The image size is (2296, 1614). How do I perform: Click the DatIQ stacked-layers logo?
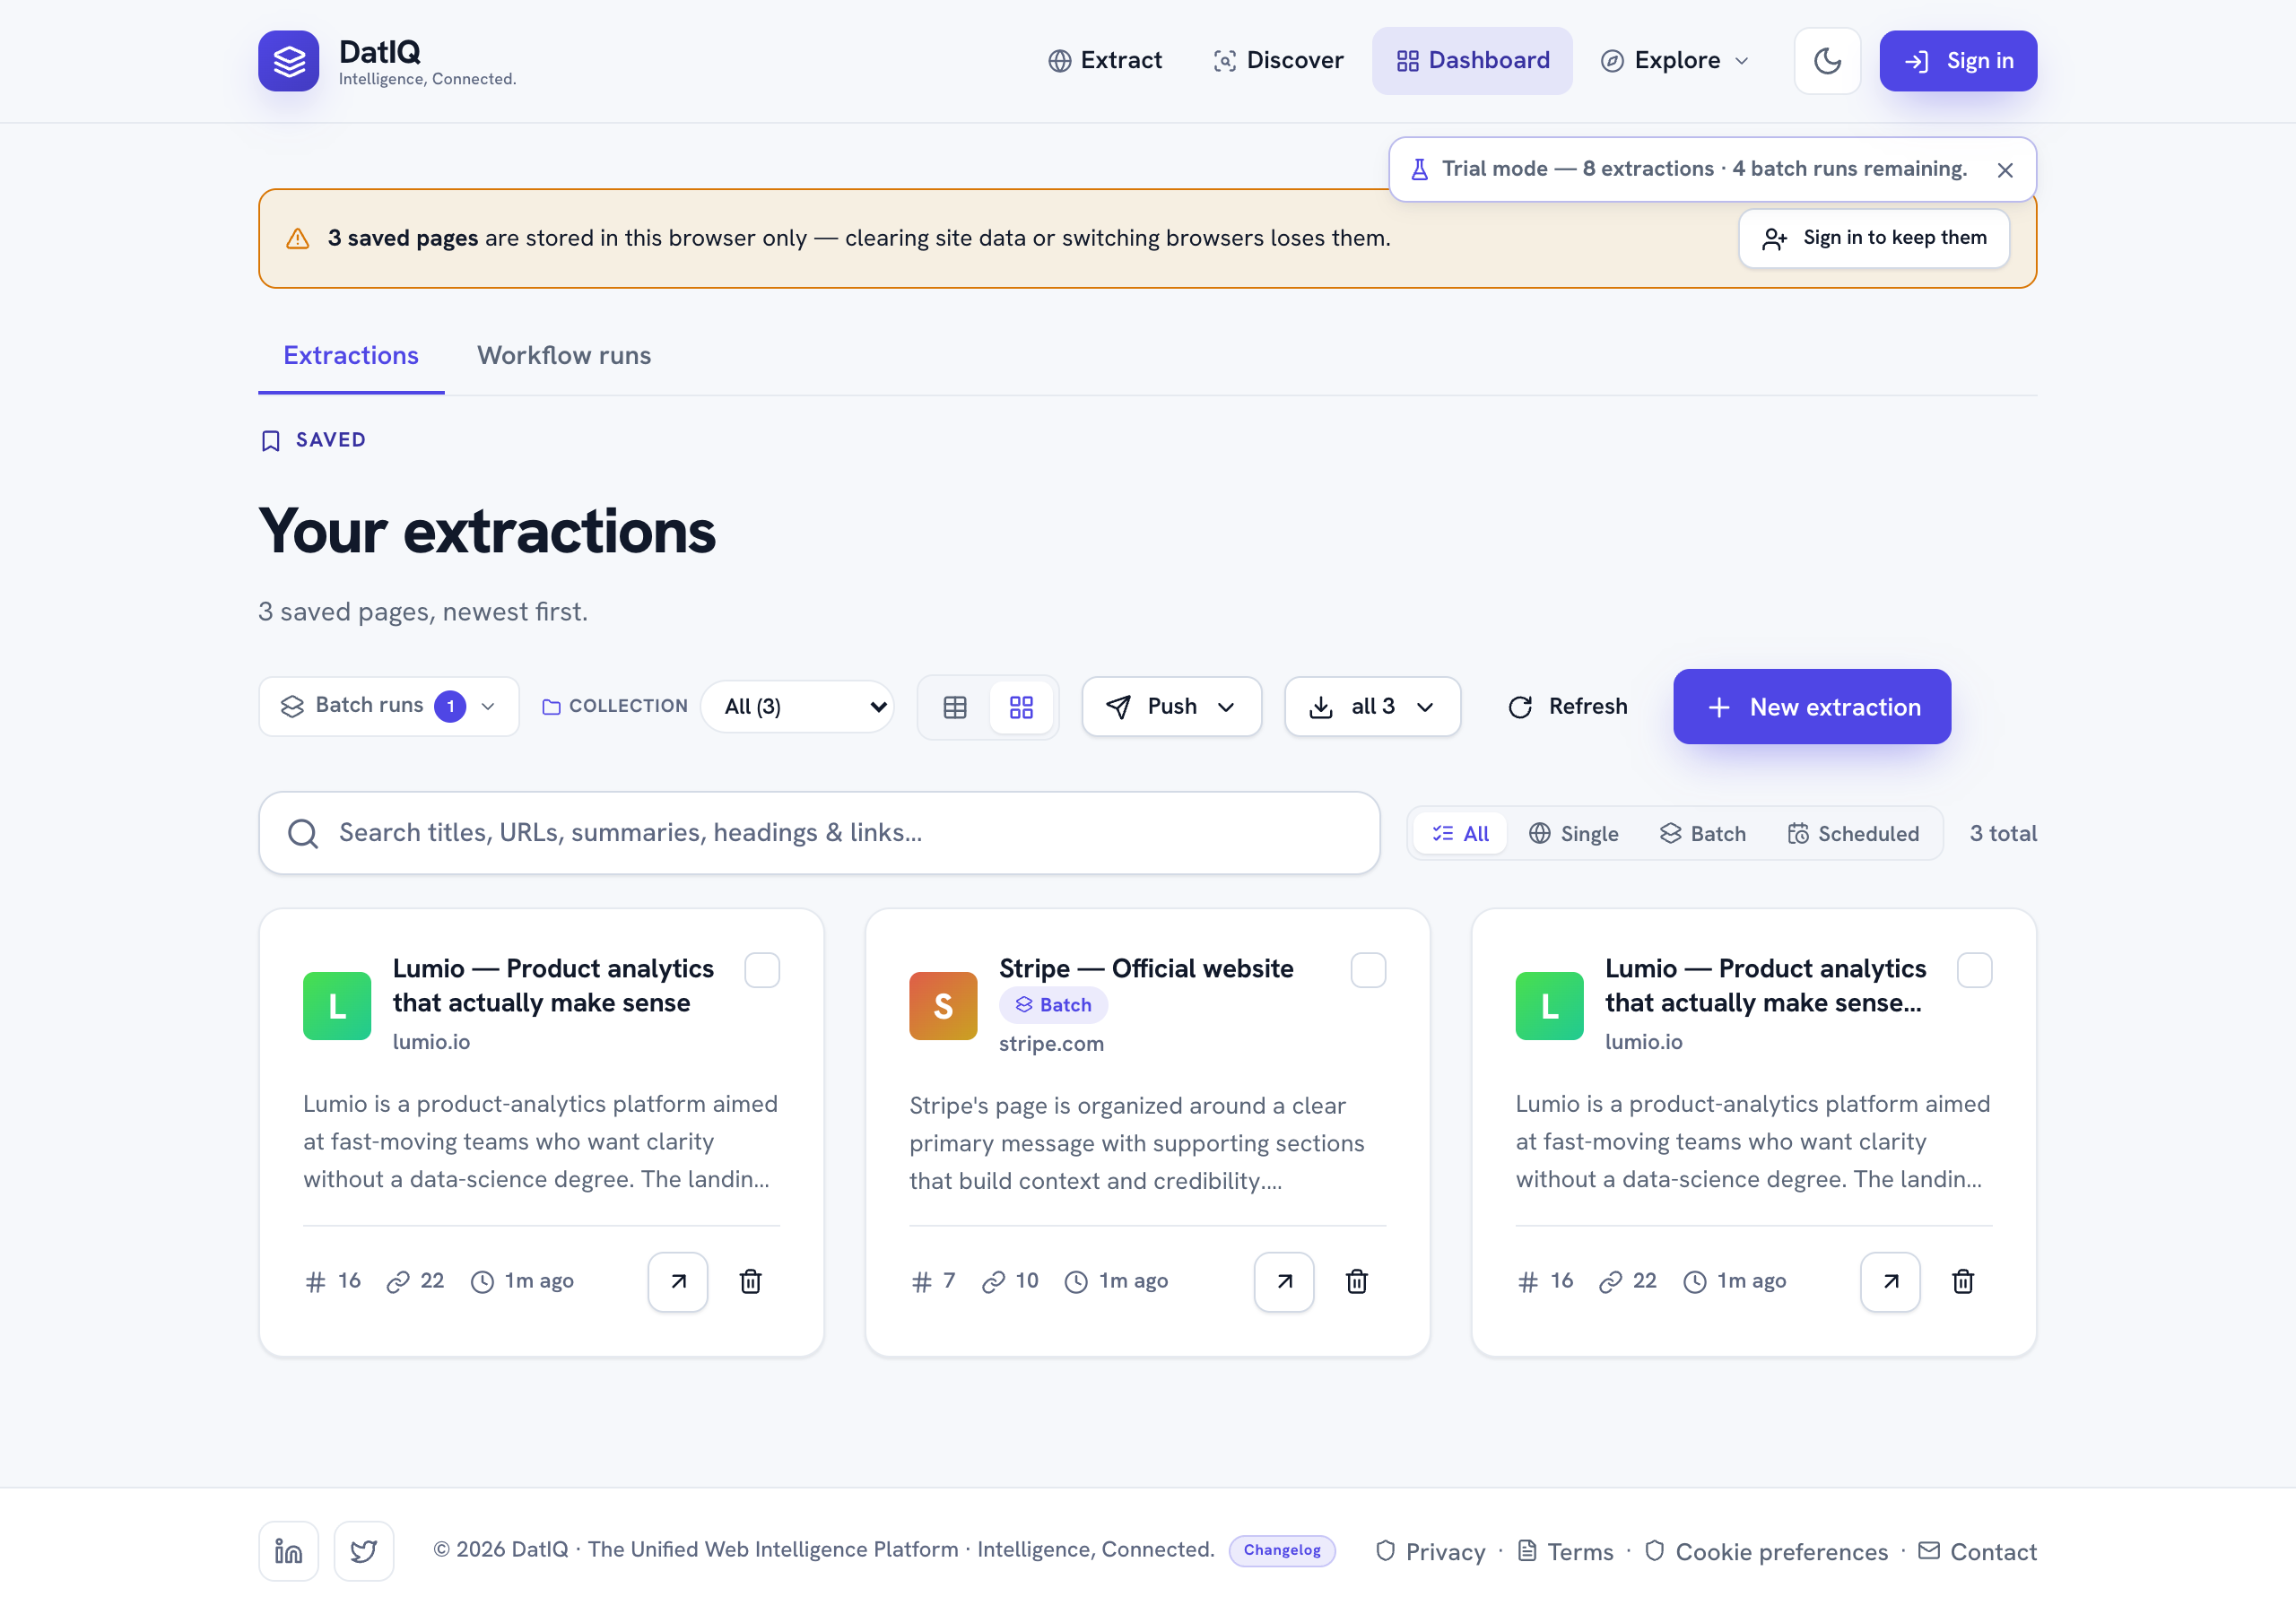tap(288, 61)
